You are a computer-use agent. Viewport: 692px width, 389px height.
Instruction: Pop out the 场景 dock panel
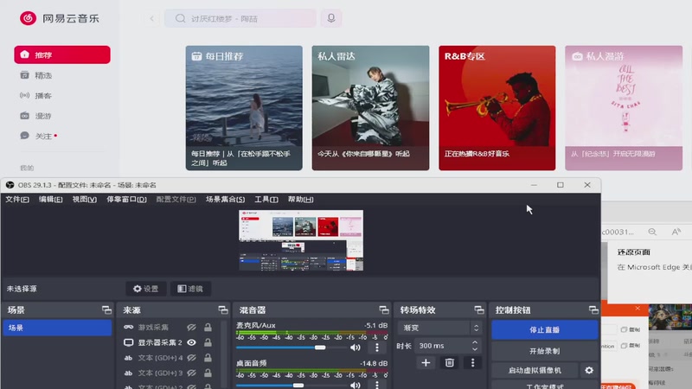106,310
